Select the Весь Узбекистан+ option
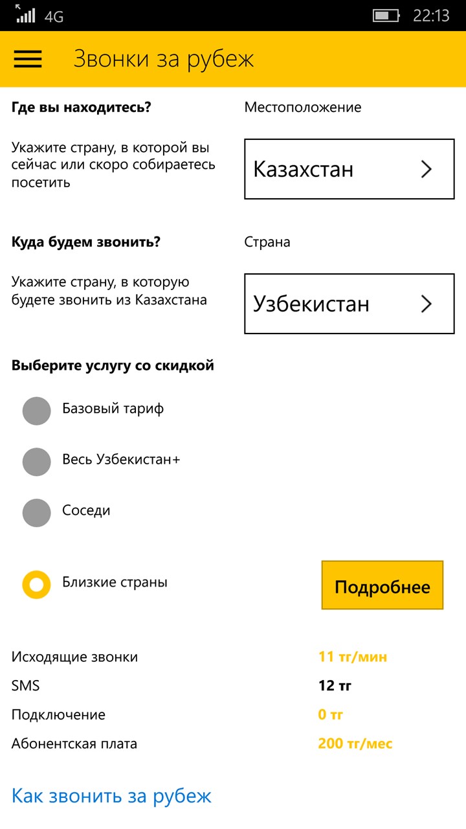This screenshot has height=829, width=466. point(36,461)
